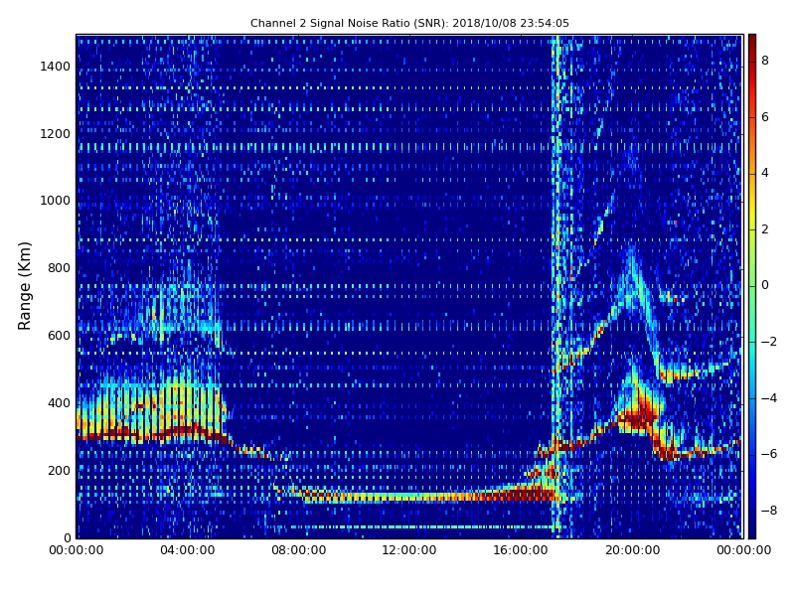Click the 600 range tick label
Image resolution: width=795 pixels, height=596 pixels.
click(x=59, y=336)
